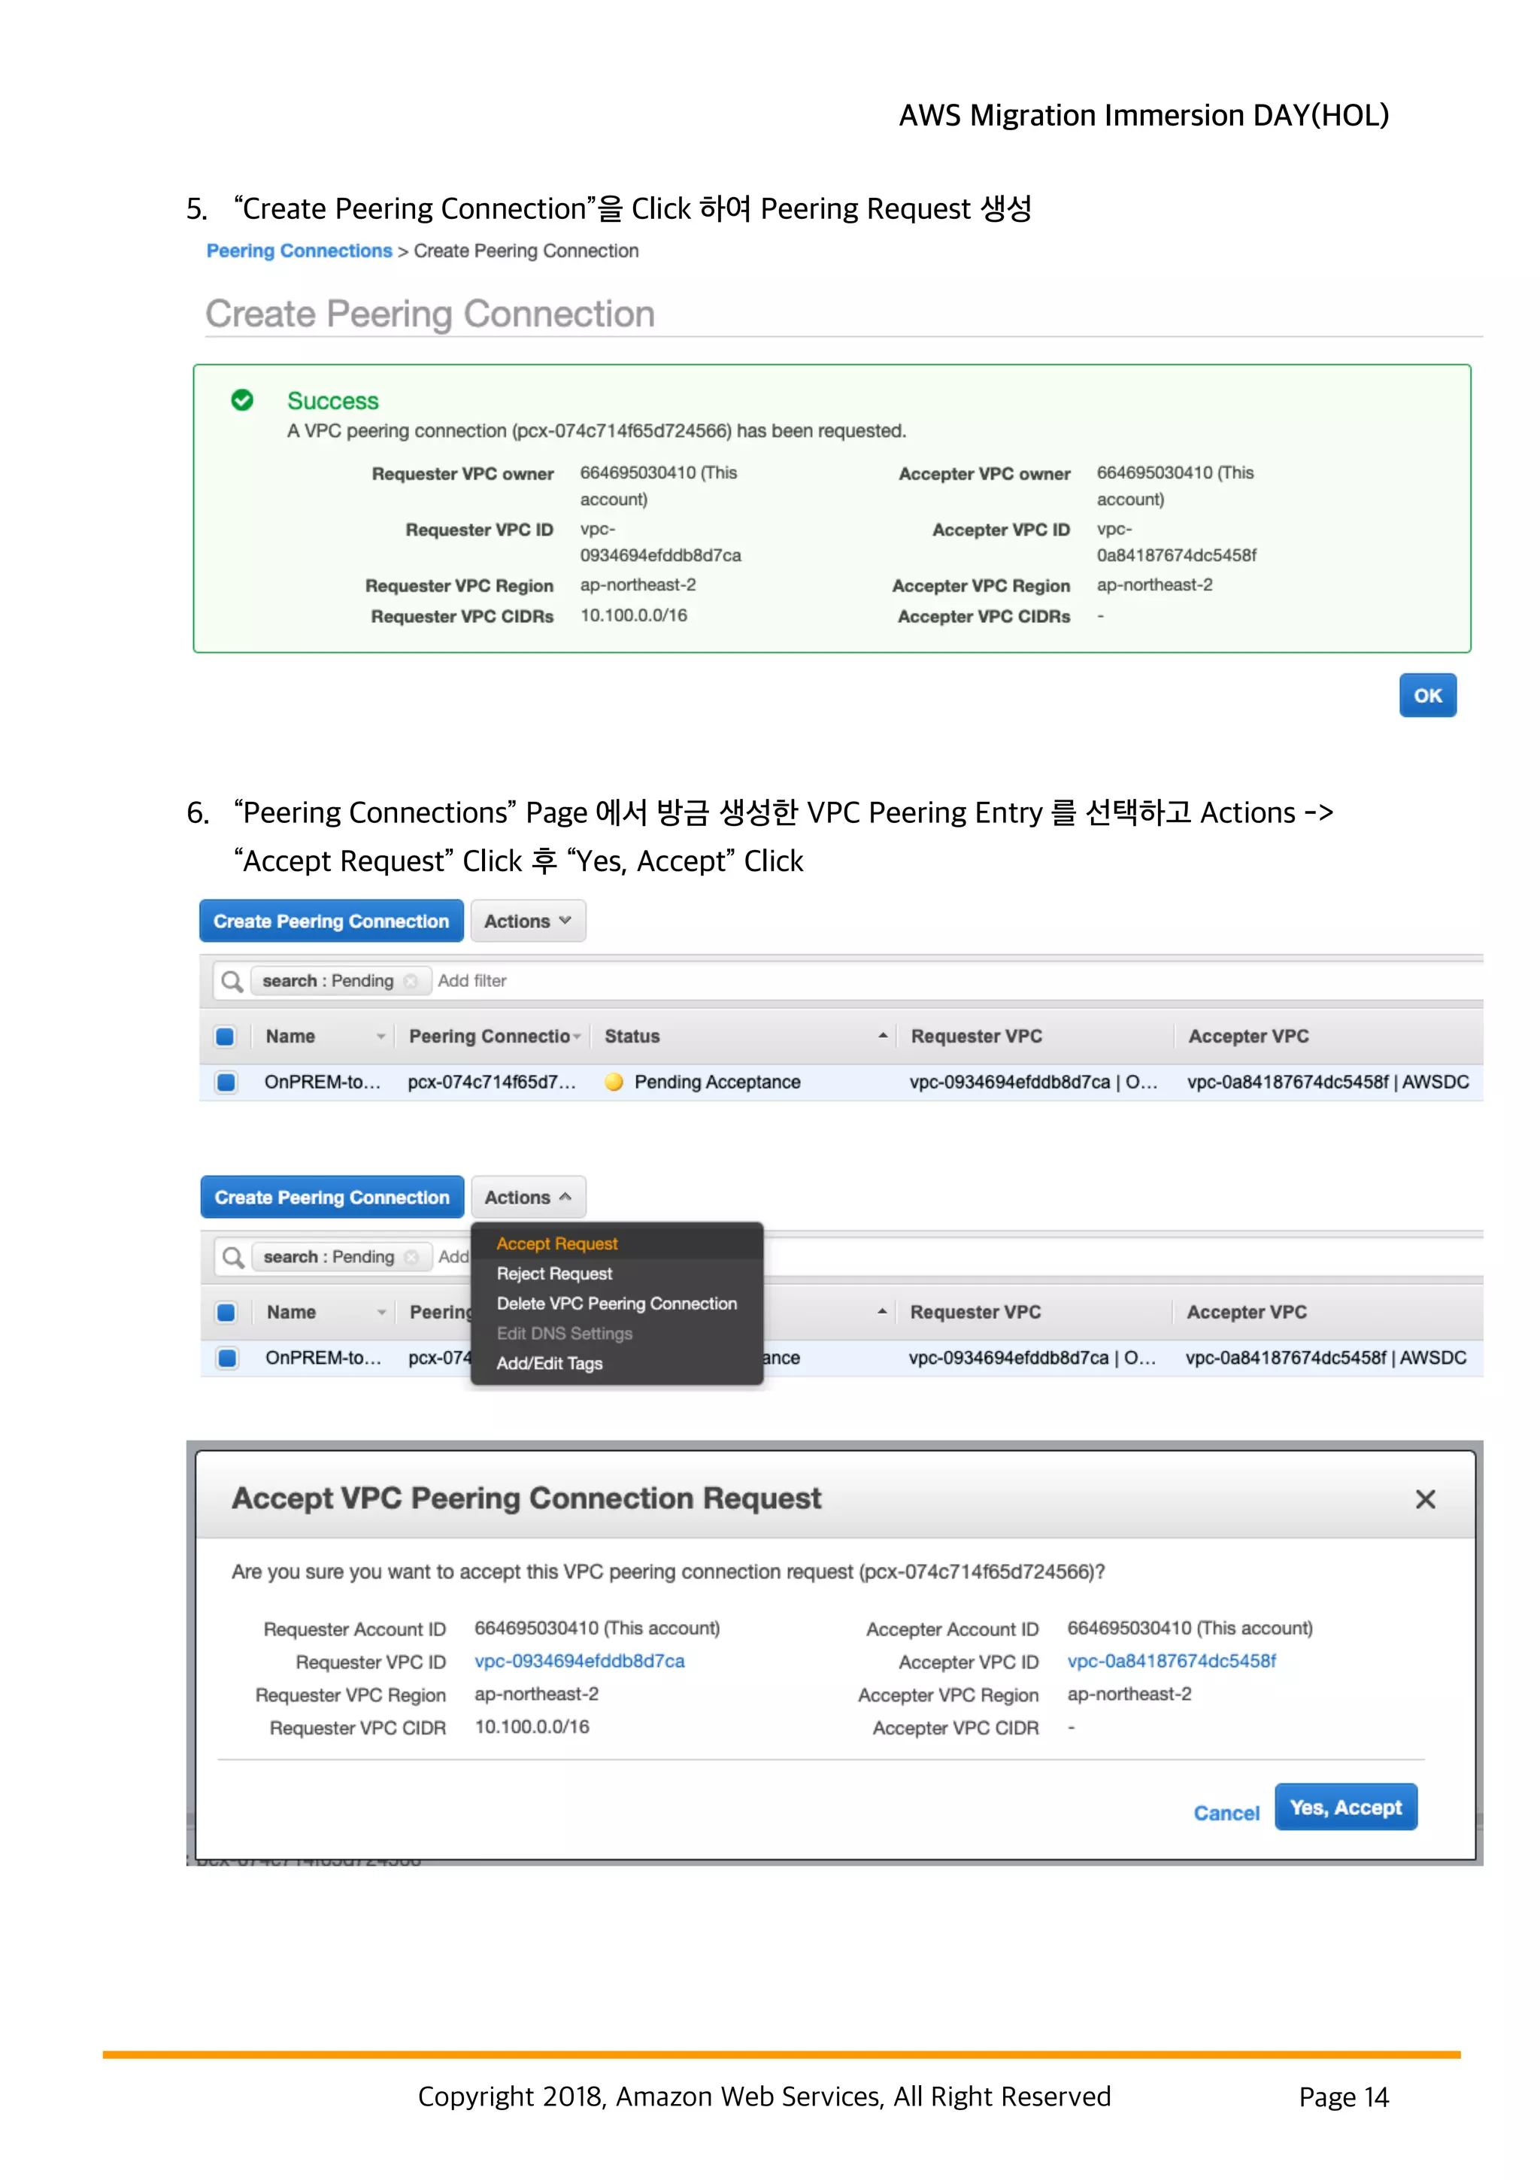1540x2180 pixels.
Task: Remove the Pending filter in upper search bar
Action: tap(410, 981)
